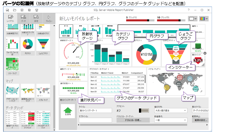Select the ウォーターフォール図 chart element

pos(12,46)
